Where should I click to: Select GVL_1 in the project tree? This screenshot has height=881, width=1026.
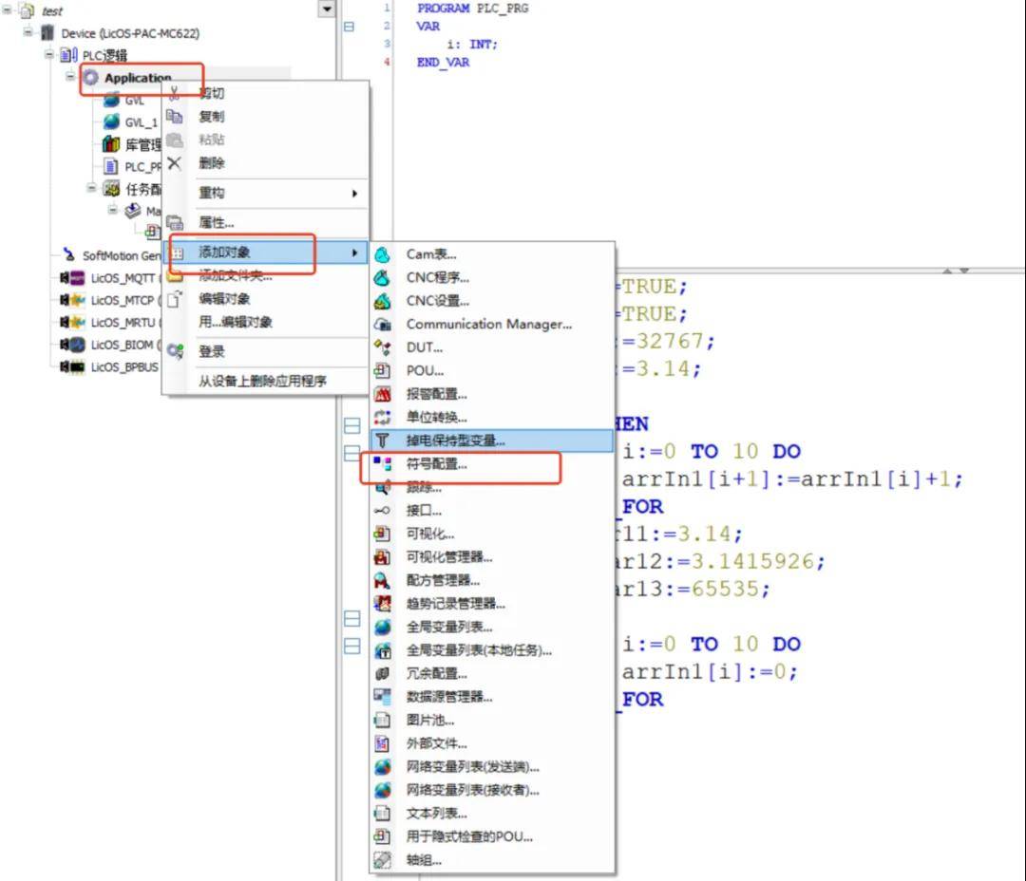click(x=141, y=122)
